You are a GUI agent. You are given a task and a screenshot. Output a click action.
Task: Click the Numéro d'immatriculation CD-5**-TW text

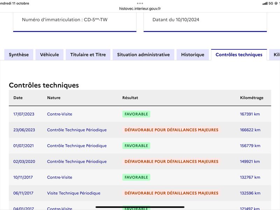[65, 20]
